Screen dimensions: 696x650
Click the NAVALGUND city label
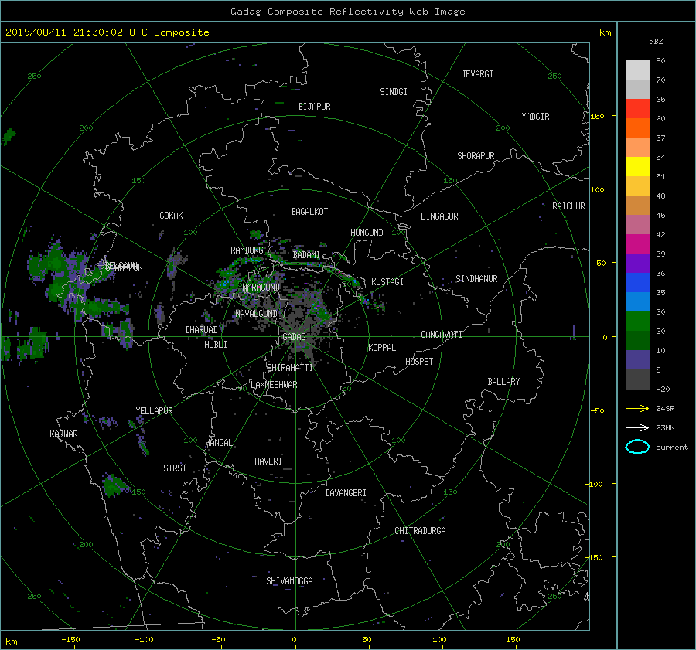[x=256, y=314]
